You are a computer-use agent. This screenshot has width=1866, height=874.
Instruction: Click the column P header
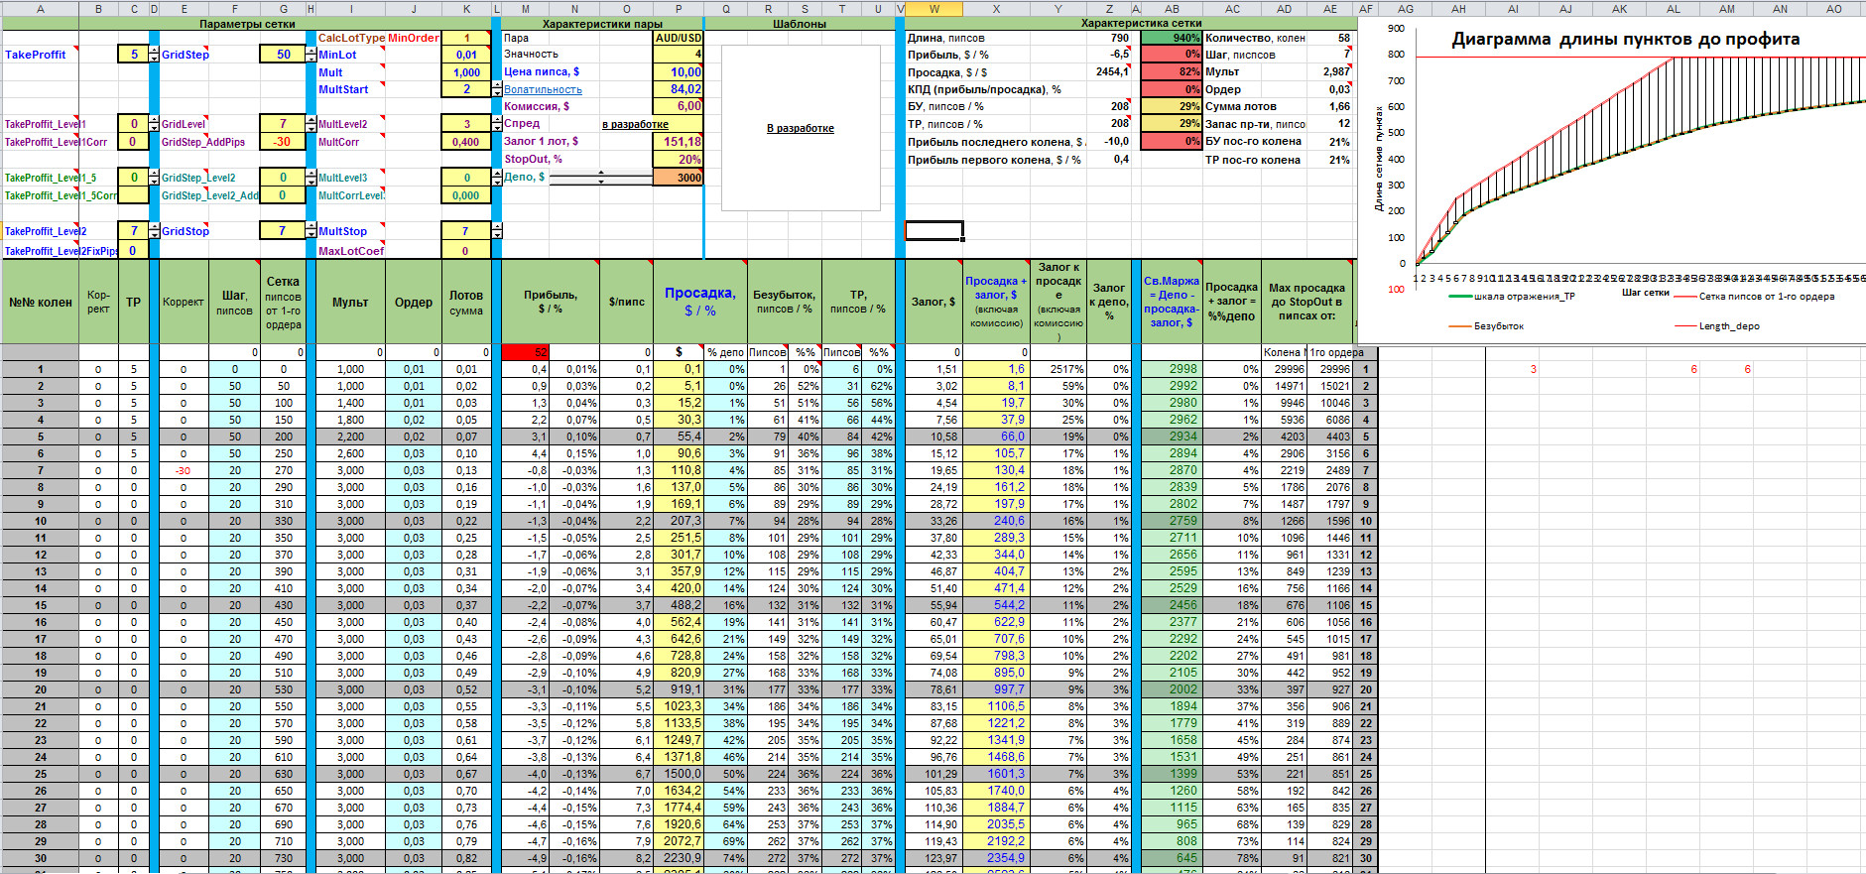point(679,9)
